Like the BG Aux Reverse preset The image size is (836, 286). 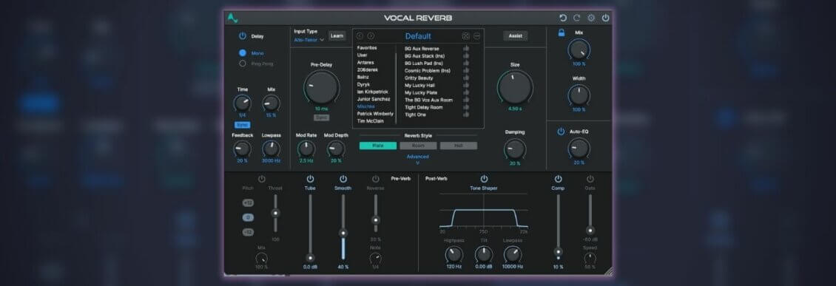[x=466, y=48]
